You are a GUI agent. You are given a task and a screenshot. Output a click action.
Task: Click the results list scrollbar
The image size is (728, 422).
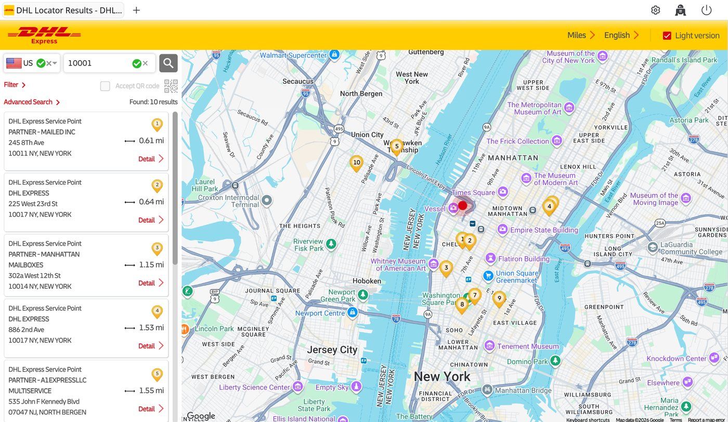click(175, 188)
